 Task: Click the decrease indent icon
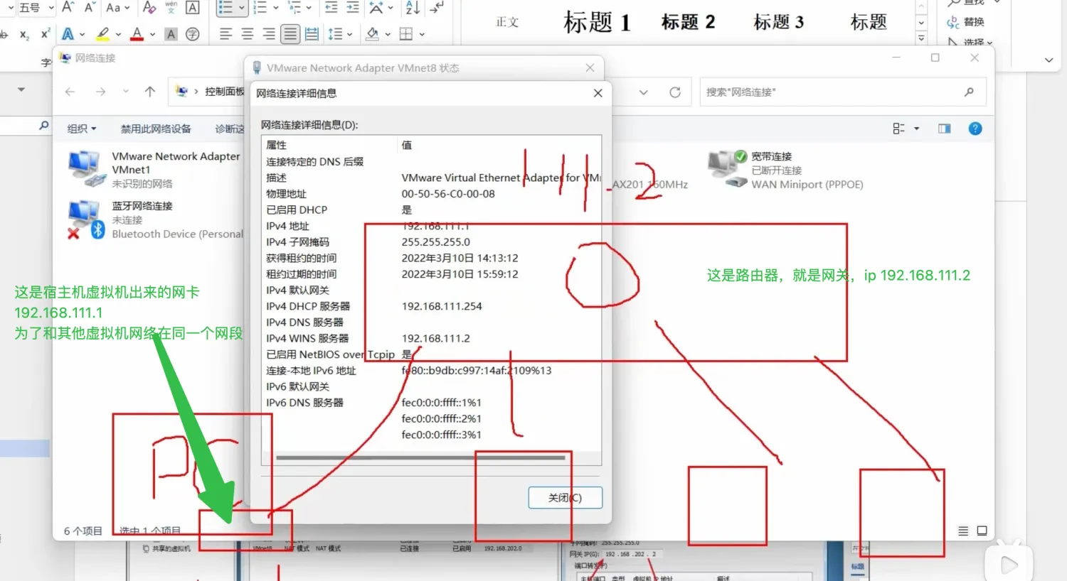(x=331, y=8)
